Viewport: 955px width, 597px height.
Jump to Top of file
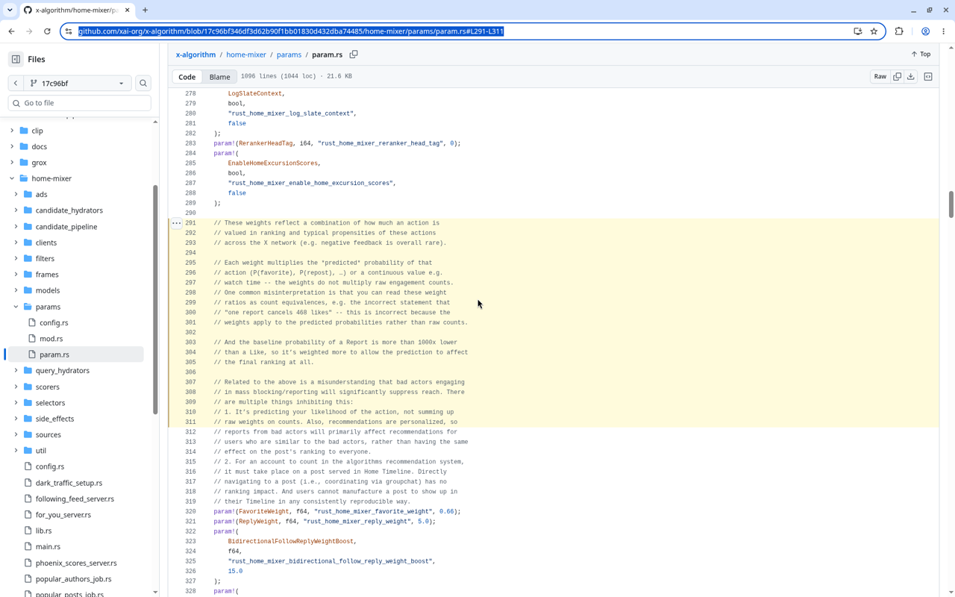pyautogui.click(x=921, y=54)
